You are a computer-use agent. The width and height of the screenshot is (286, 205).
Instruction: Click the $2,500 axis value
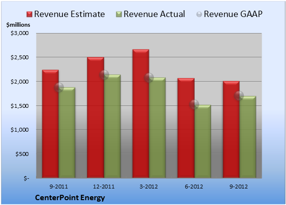tap(19, 57)
